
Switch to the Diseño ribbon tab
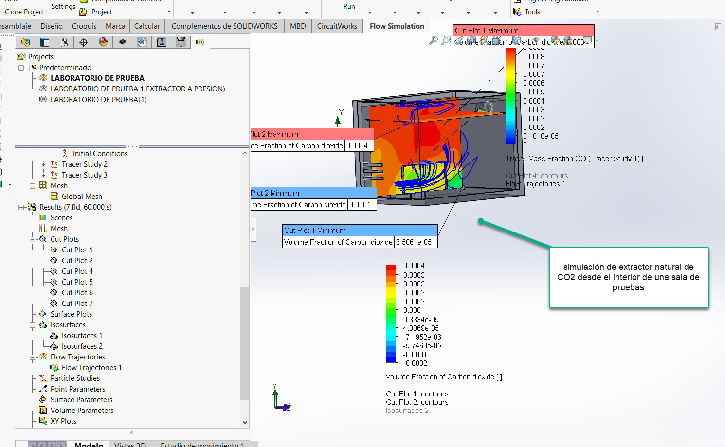pos(52,26)
